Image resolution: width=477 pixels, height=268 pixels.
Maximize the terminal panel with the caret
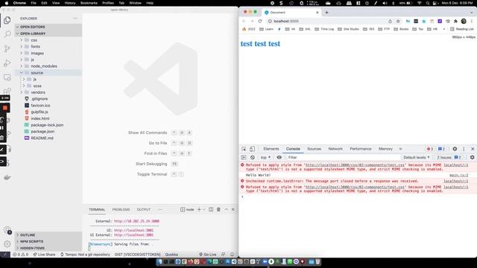coord(226,210)
